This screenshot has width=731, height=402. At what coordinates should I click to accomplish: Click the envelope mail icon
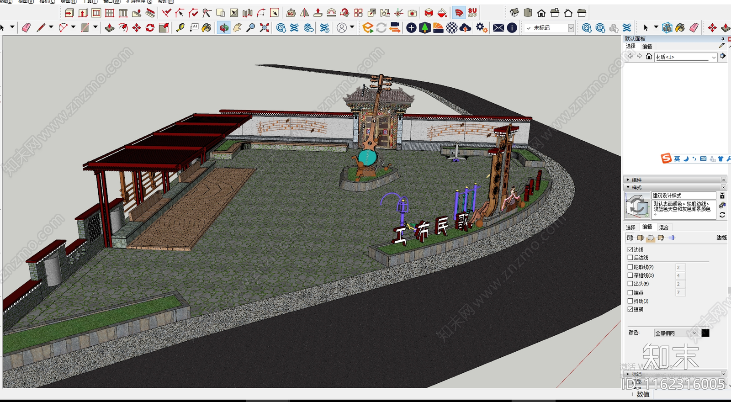(x=498, y=28)
